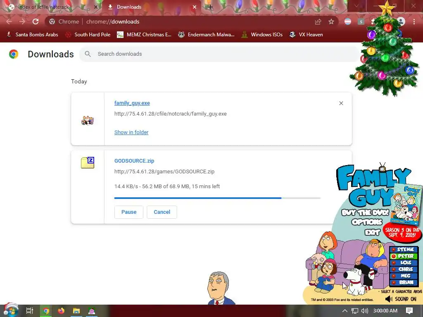Click the browser back arrow
423x317 pixels.
pyautogui.click(x=9, y=21)
